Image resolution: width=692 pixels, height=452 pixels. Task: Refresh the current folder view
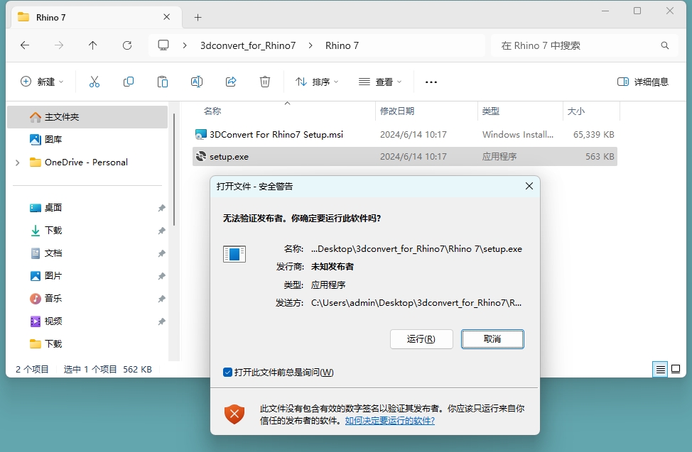pyautogui.click(x=127, y=45)
